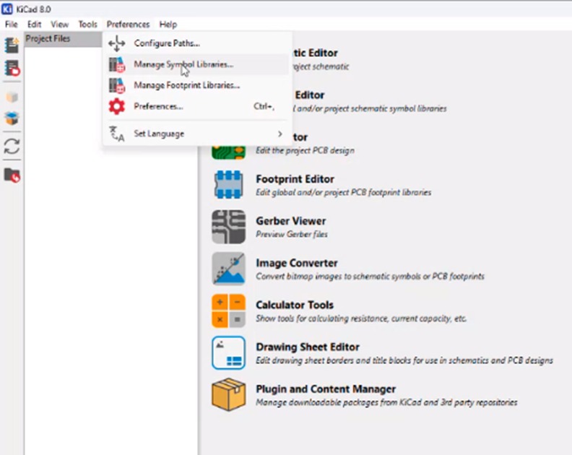The image size is (572, 455).
Task: Launch the Footprint Editor icon
Action: tap(228, 184)
